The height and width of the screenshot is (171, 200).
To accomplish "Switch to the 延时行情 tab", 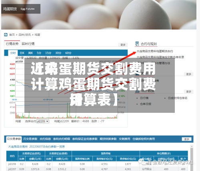I will click(x=28, y=44).
